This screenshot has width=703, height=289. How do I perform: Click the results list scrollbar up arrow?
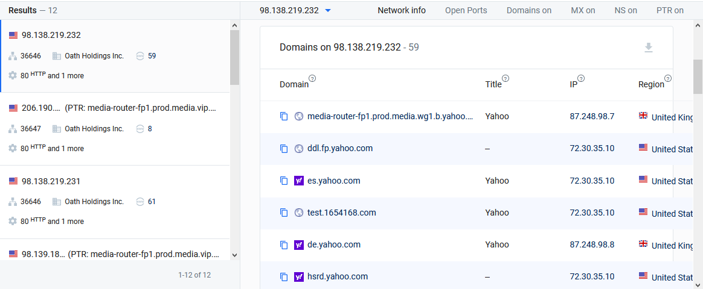pos(234,25)
